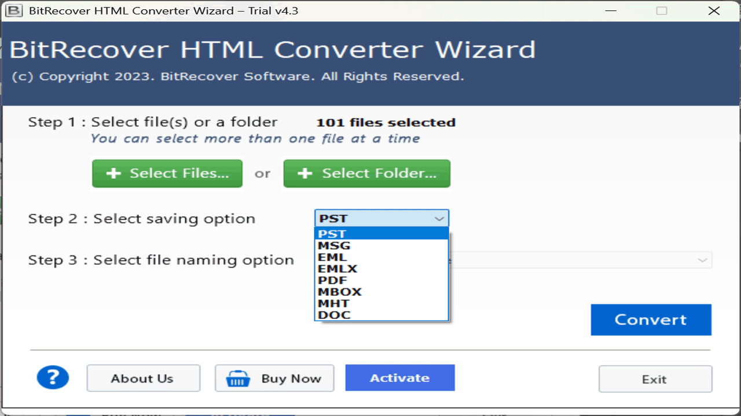Click the Exit button

coord(655,379)
